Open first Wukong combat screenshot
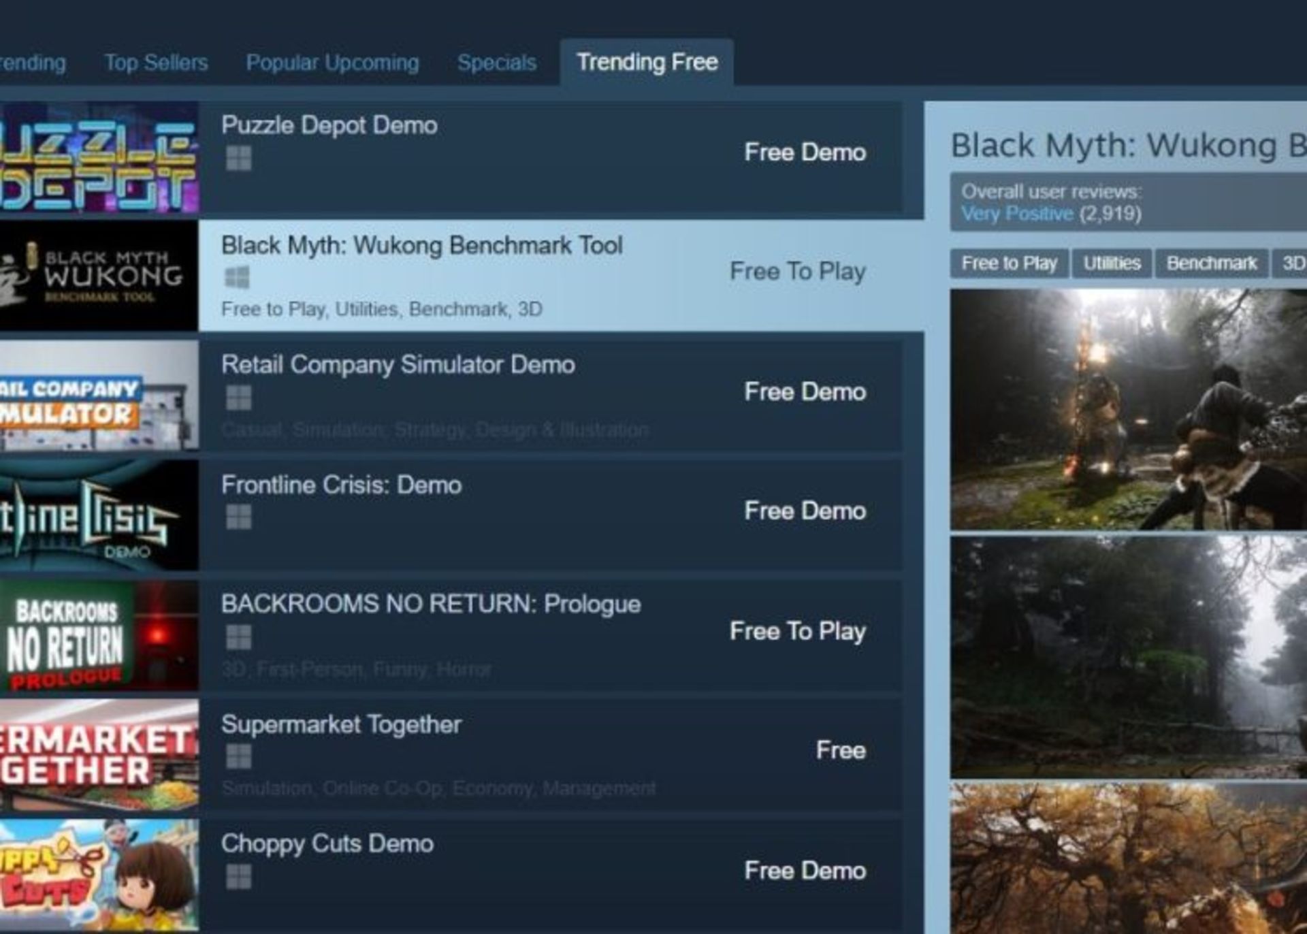This screenshot has width=1307, height=934. click(x=1129, y=410)
